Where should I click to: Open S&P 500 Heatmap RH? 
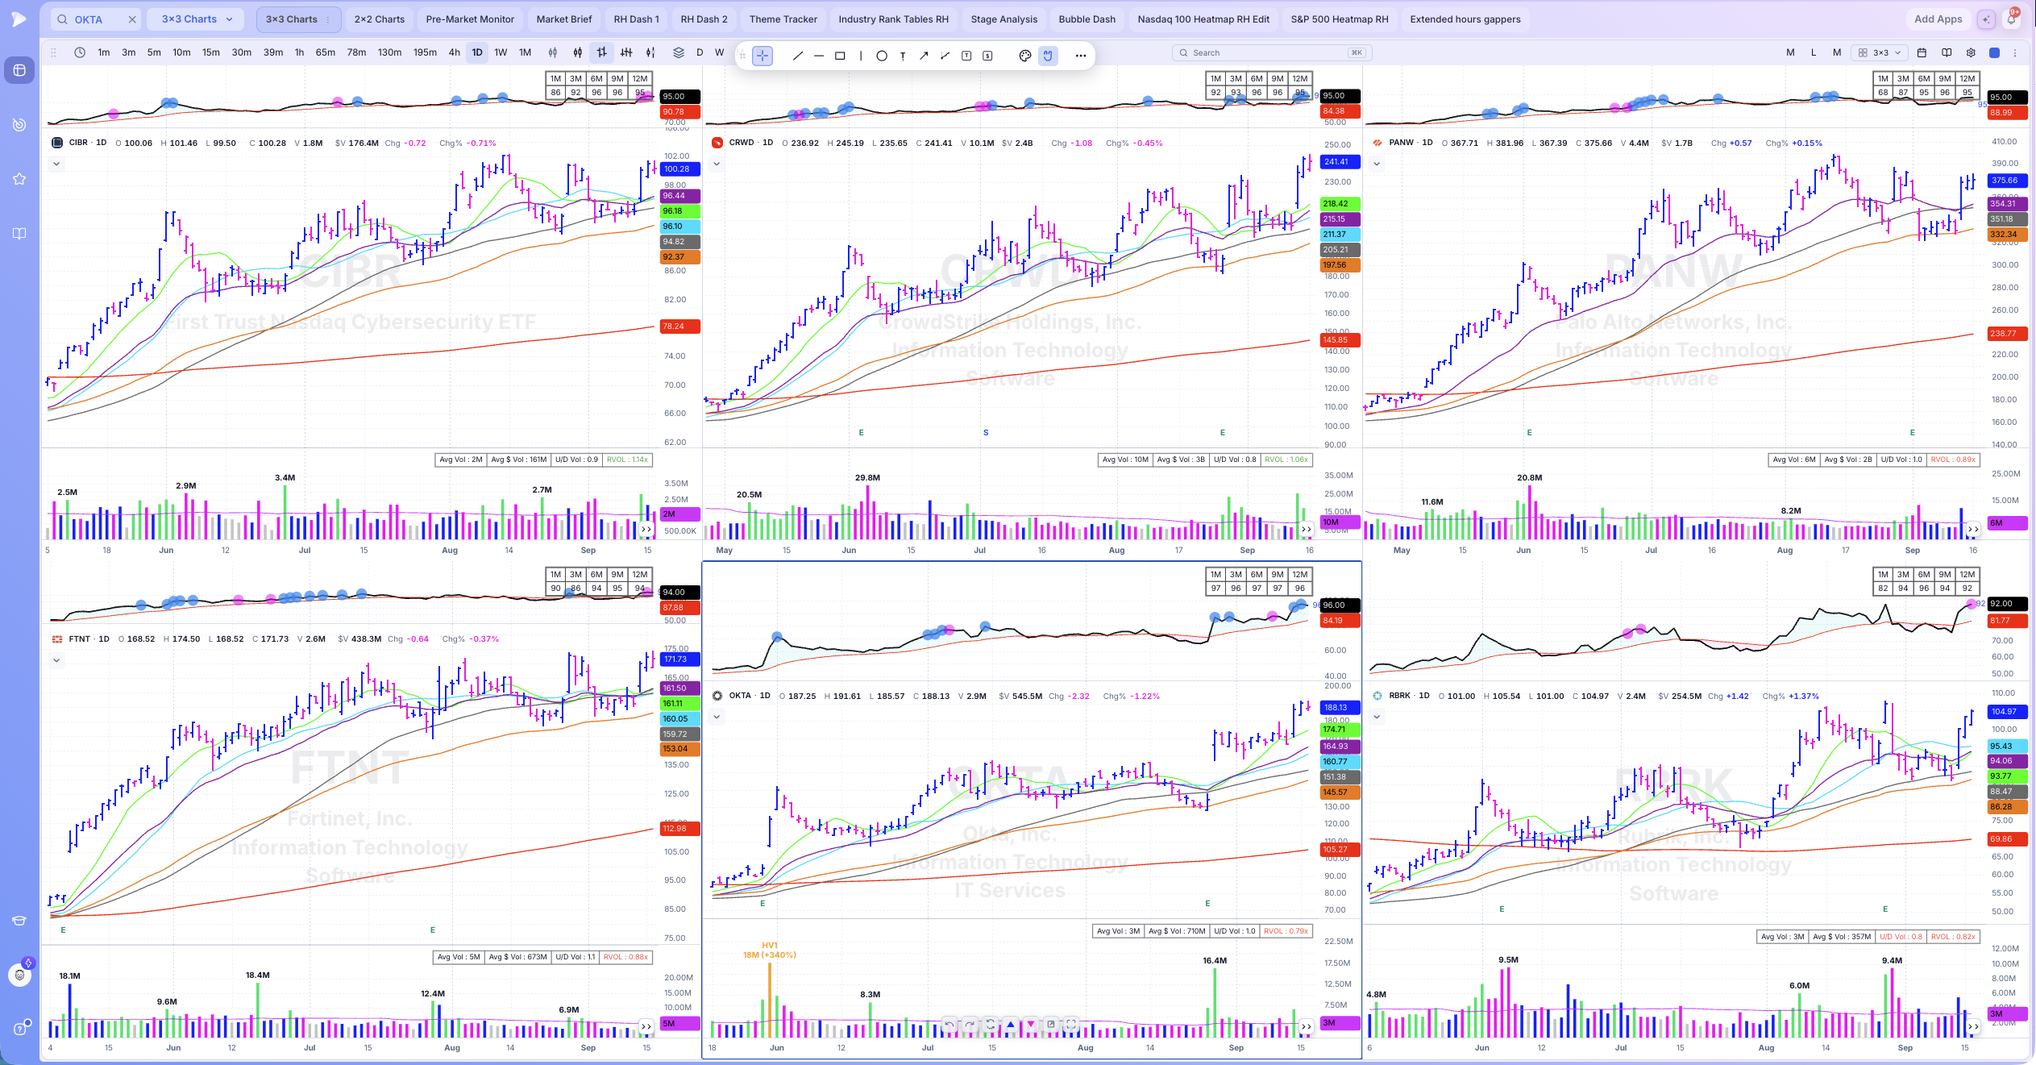coord(1340,19)
